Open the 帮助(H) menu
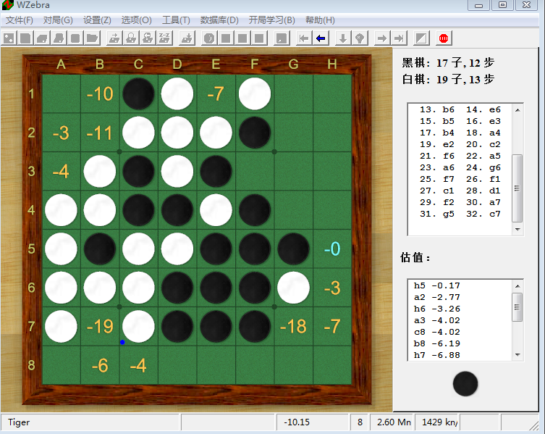 (320, 20)
